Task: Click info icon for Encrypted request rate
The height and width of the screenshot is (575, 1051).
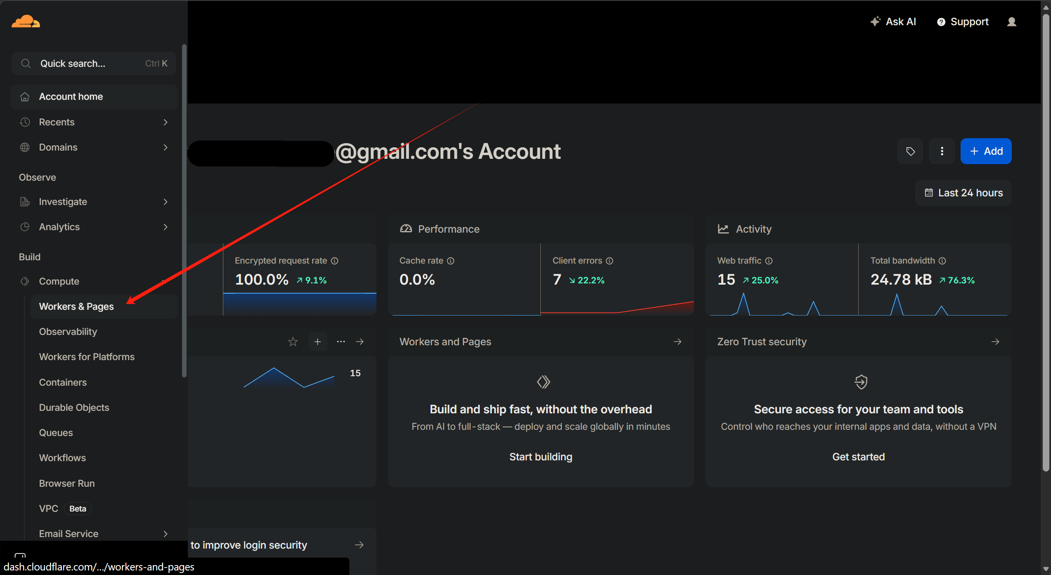Action: (x=335, y=261)
